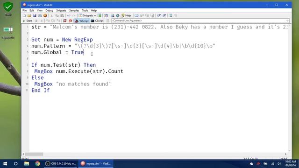Expand the Command-Line Arguments dropdown arrow
The width and height of the screenshot is (299, 168).
[x=287, y=21]
